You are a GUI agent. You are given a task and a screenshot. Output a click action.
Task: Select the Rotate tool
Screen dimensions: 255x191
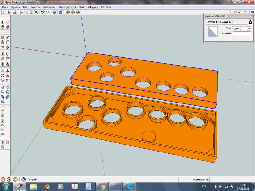click(2, 75)
